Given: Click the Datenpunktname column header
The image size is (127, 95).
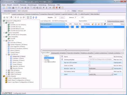Looking at the screenshot, I should click(53, 24).
